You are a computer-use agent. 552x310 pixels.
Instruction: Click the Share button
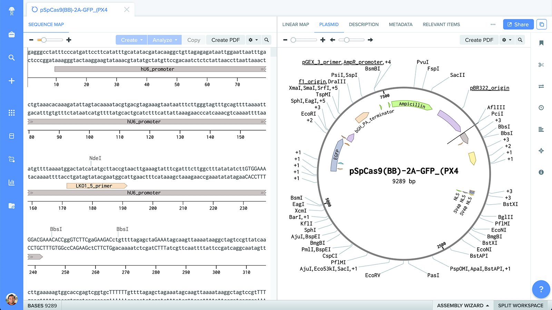[x=518, y=24]
